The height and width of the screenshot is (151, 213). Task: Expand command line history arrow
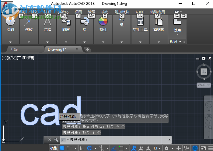(169, 140)
